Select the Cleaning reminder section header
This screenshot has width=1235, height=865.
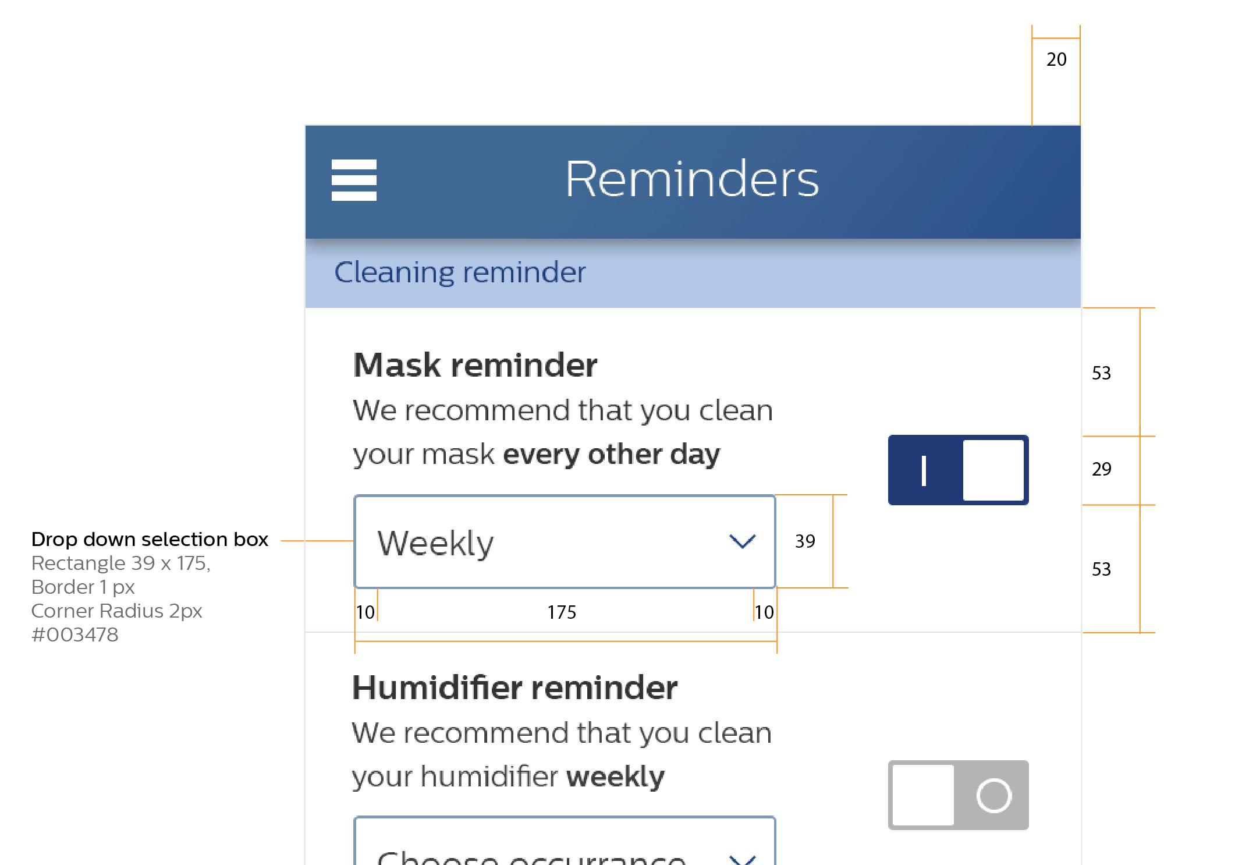pos(460,272)
